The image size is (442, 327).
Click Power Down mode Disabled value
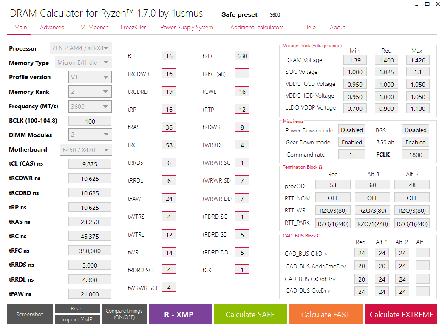pos(352,130)
